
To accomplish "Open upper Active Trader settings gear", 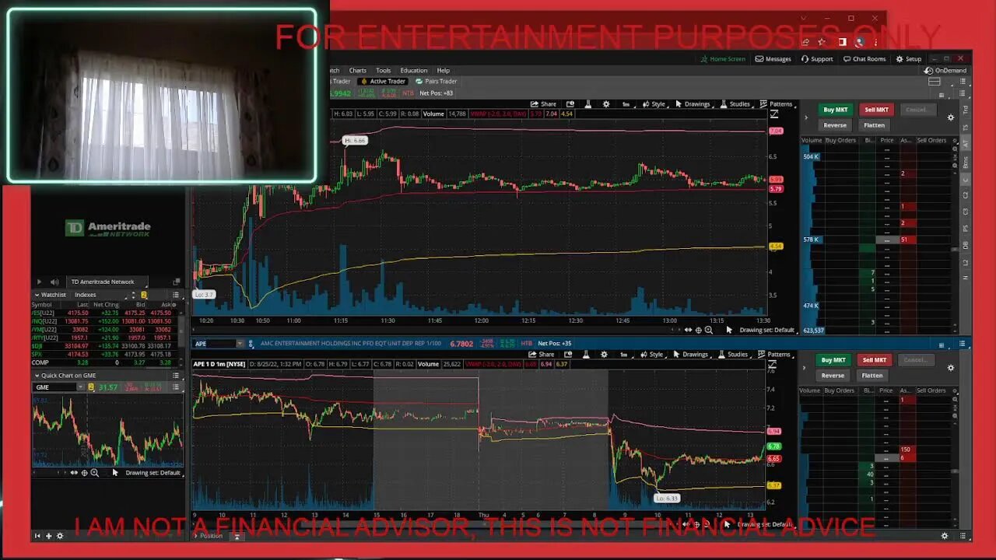I will click(x=950, y=117).
